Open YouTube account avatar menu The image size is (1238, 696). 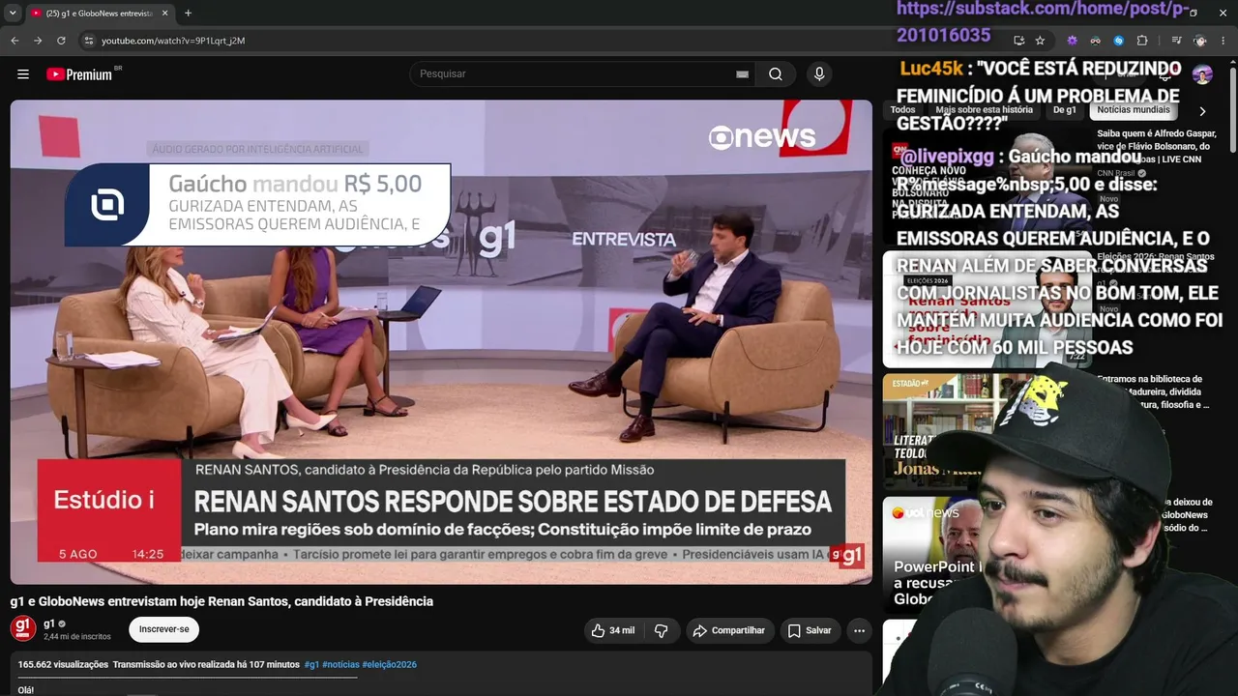(x=1202, y=74)
